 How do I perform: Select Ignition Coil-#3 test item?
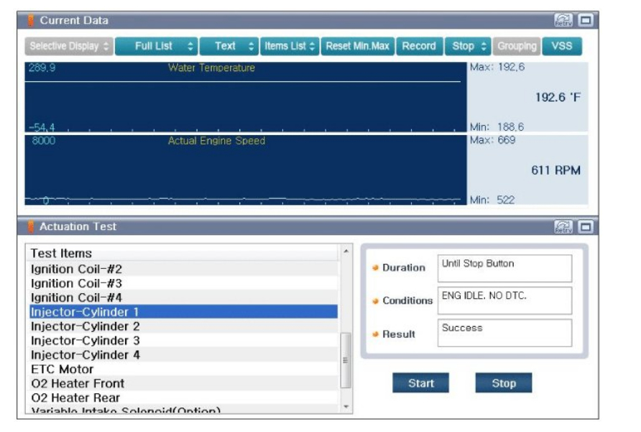pos(183,283)
